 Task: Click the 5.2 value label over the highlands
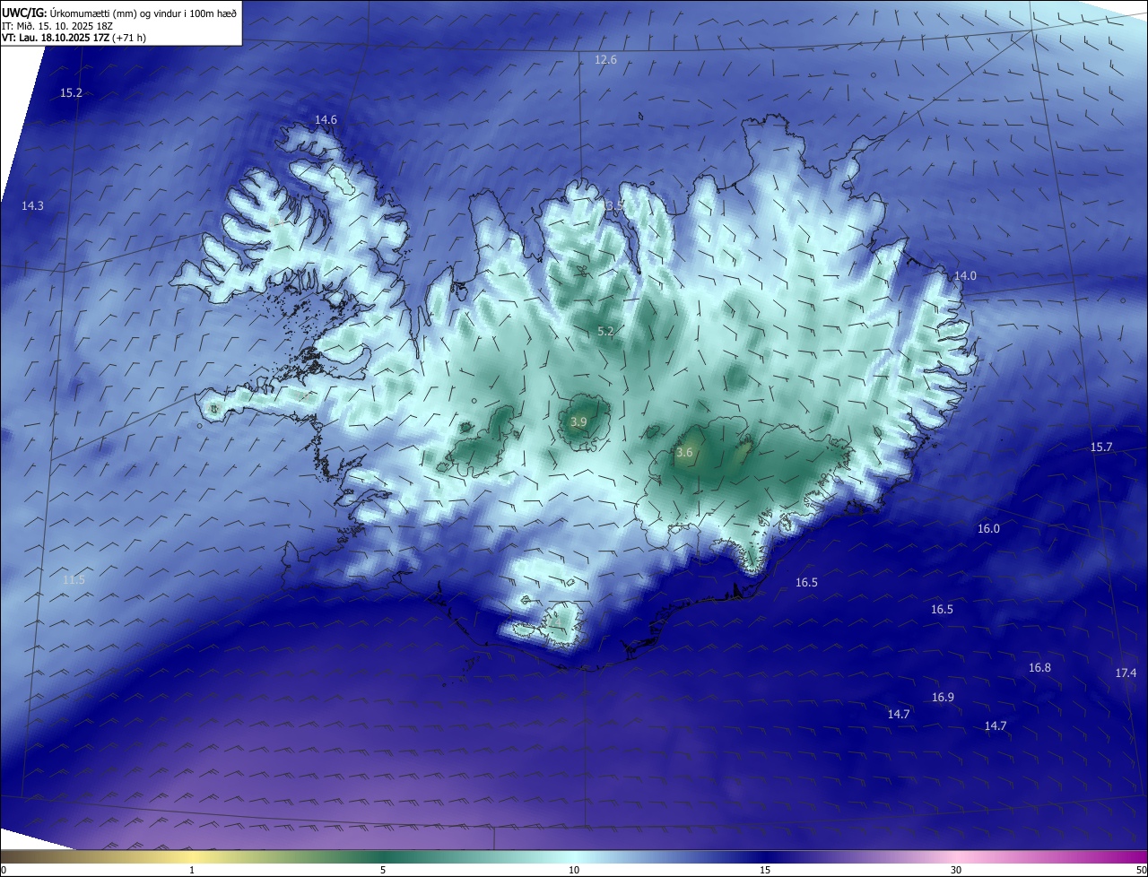coord(605,332)
